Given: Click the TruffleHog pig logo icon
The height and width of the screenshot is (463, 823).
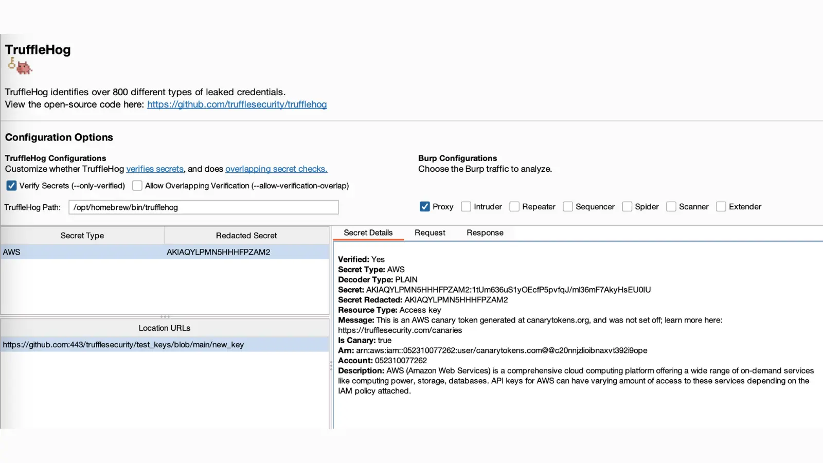Looking at the screenshot, I should click(x=20, y=66).
